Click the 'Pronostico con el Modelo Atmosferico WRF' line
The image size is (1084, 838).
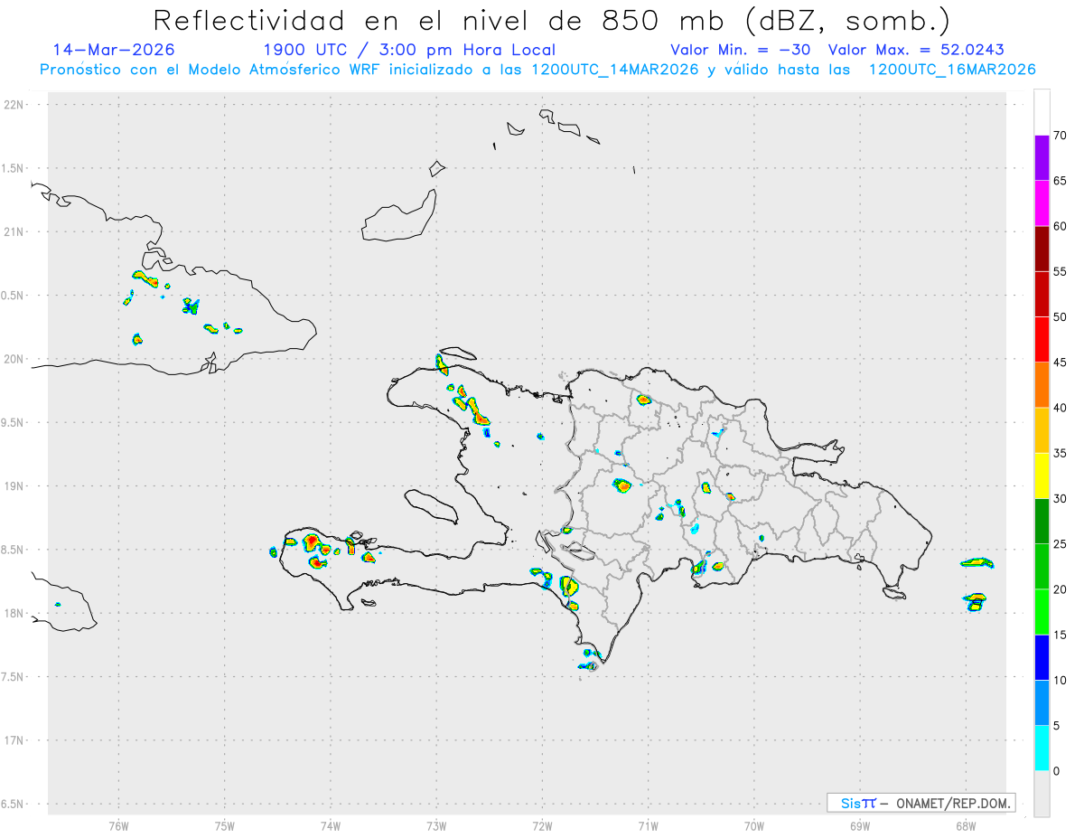click(537, 70)
